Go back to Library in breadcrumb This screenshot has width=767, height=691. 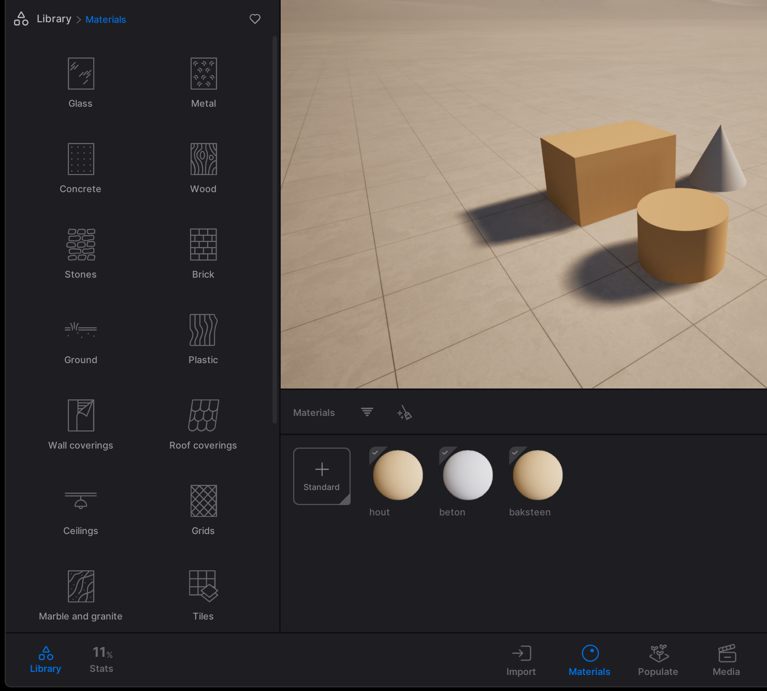point(54,19)
